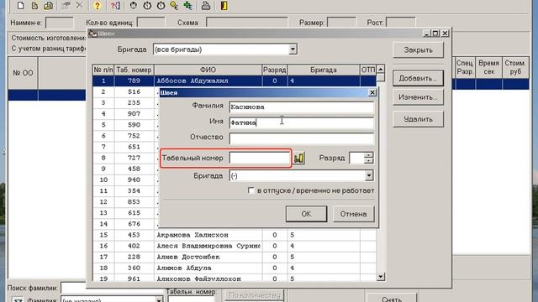Click the Таб. номер column header
The height and width of the screenshot is (302, 538).
(134, 70)
